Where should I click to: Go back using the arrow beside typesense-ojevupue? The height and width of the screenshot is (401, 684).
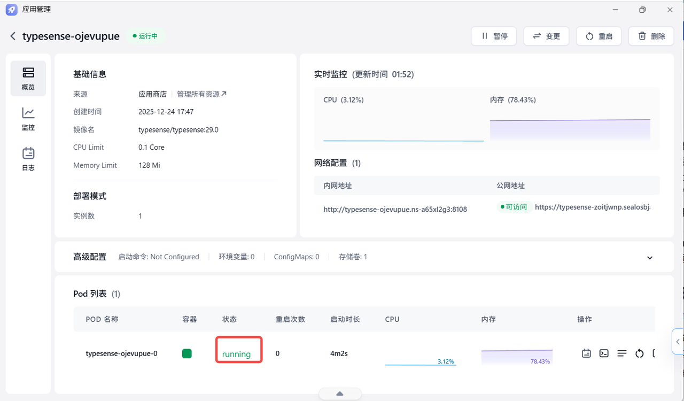(x=13, y=36)
